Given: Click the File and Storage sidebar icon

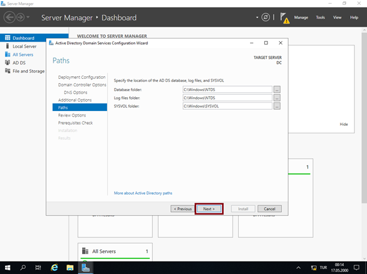Looking at the screenshot, I should pyautogui.click(x=7, y=71).
